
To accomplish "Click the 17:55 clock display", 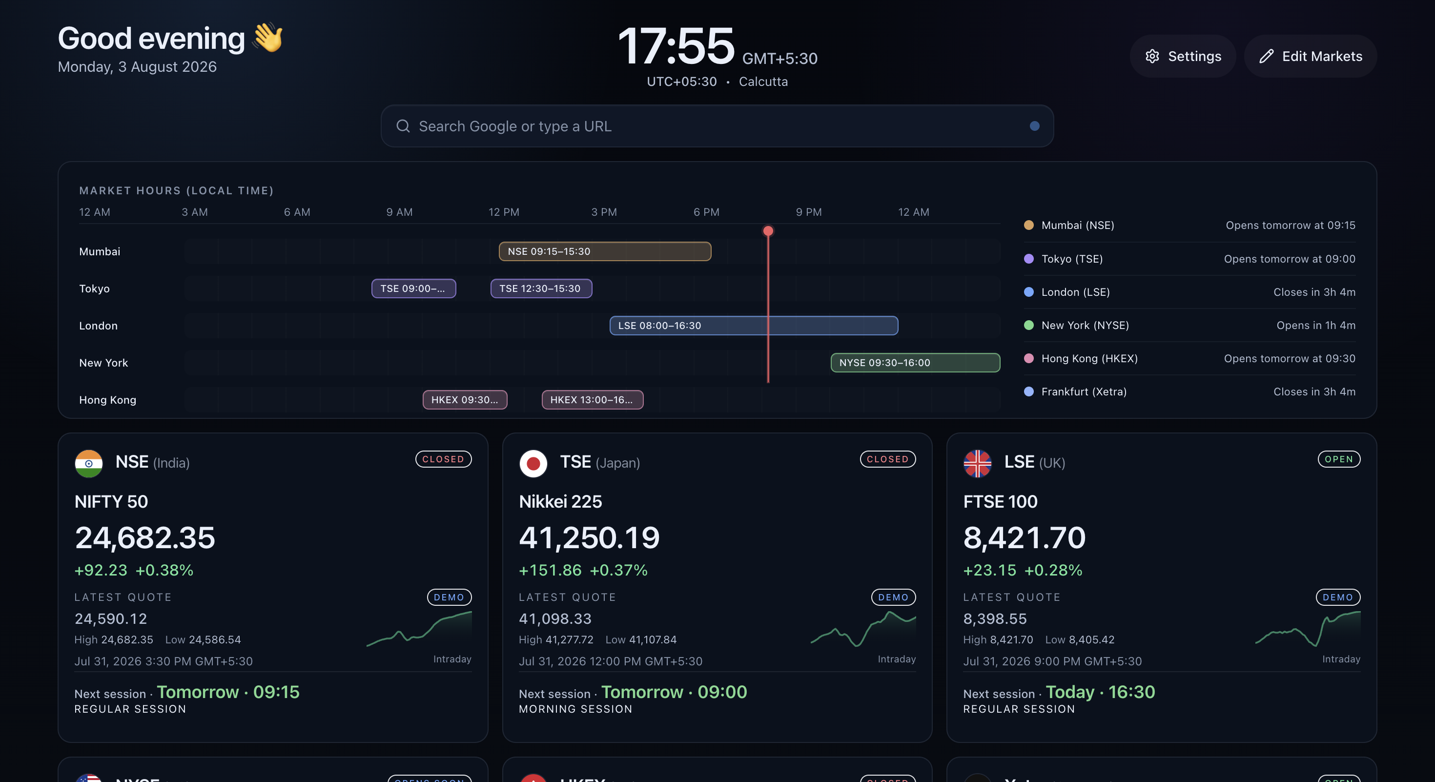I will click(676, 46).
